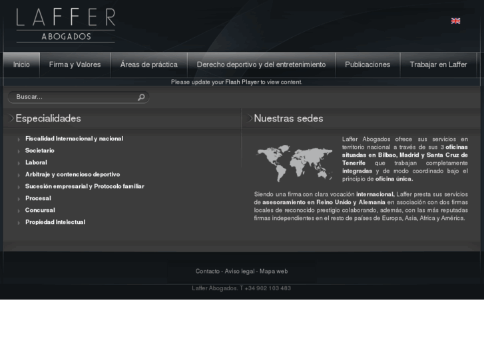Click the Nuestras sedes heading
This screenshot has width=484, height=362.
(288, 119)
